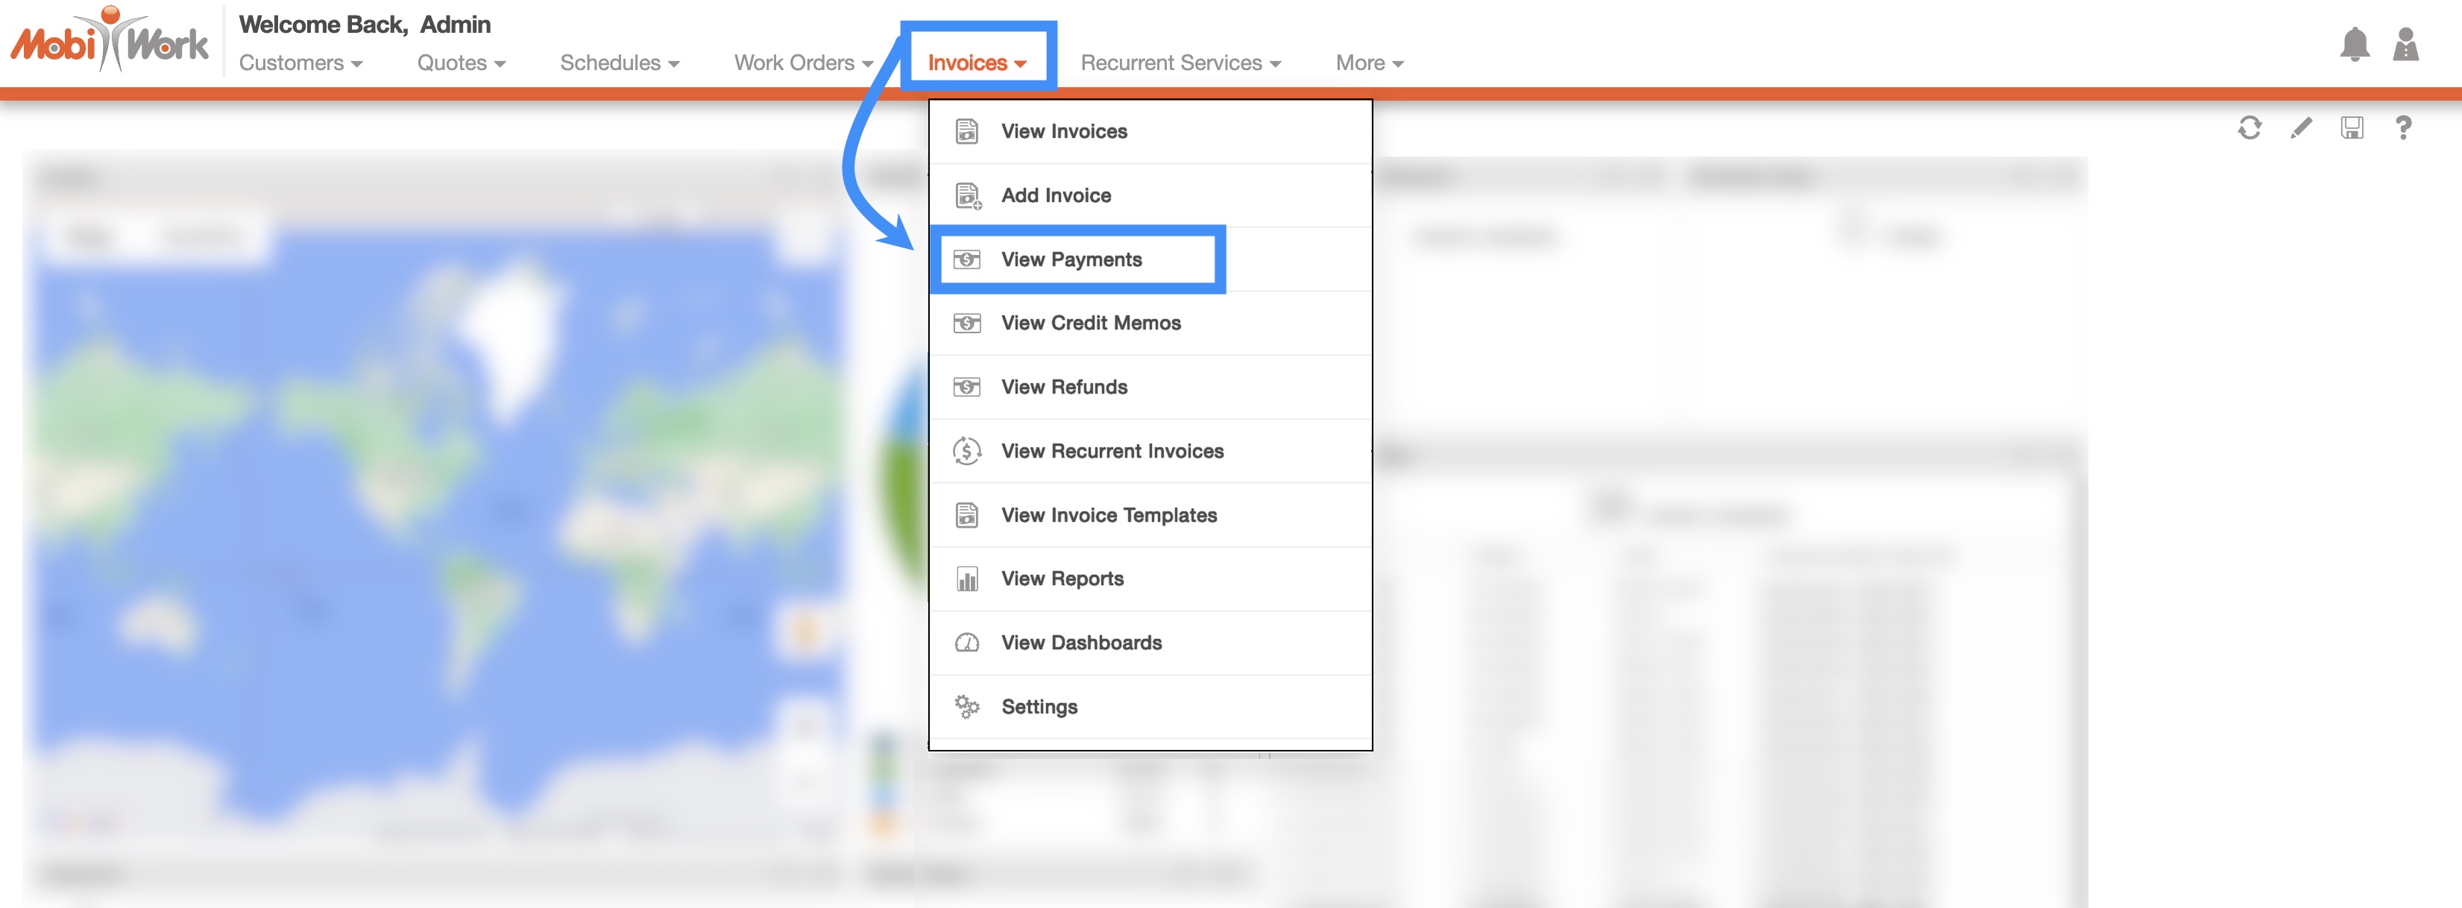Expand the Customers dropdown menu
This screenshot has width=2462, height=908.
[x=300, y=63]
